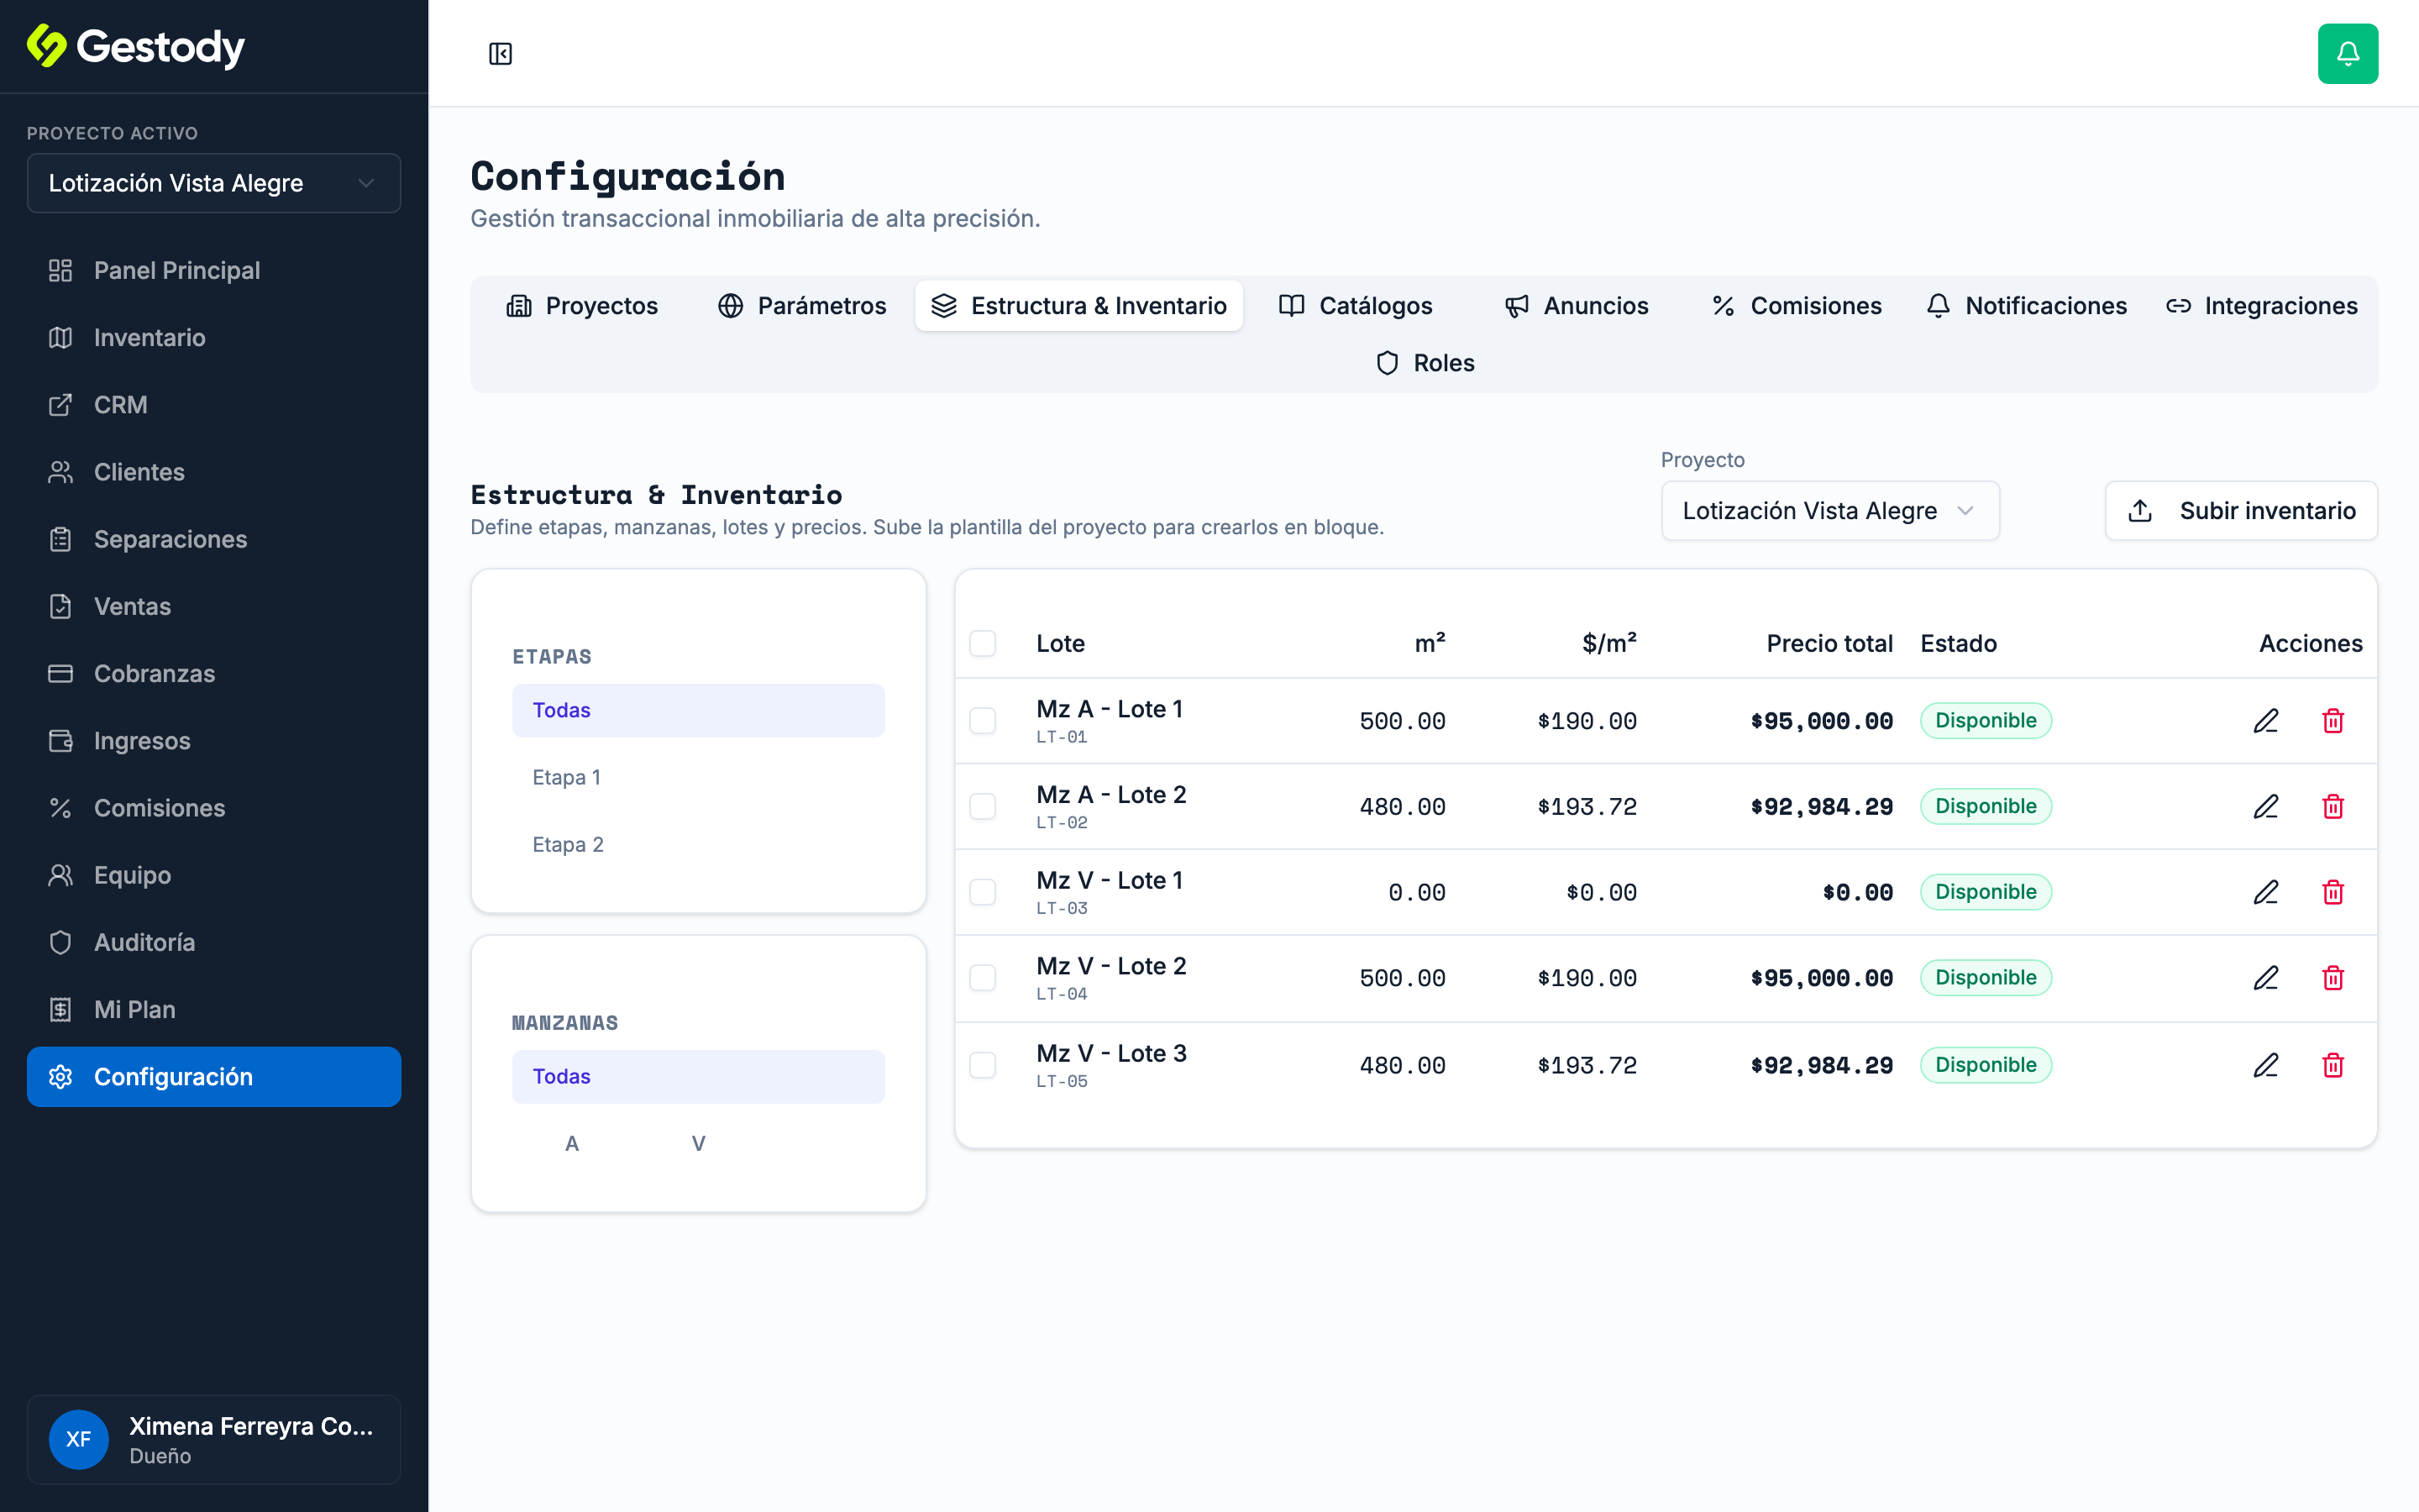The image size is (2419, 1512).
Task: Delete Mz A - Lote 2 trash icon
Action: coord(2333,807)
